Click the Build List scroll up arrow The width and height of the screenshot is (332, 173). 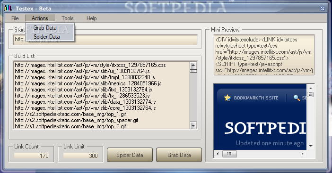tap(193, 66)
